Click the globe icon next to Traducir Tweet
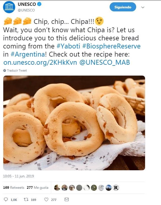The height and width of the screenshot is (205, 161). click(x=5, y=71)
